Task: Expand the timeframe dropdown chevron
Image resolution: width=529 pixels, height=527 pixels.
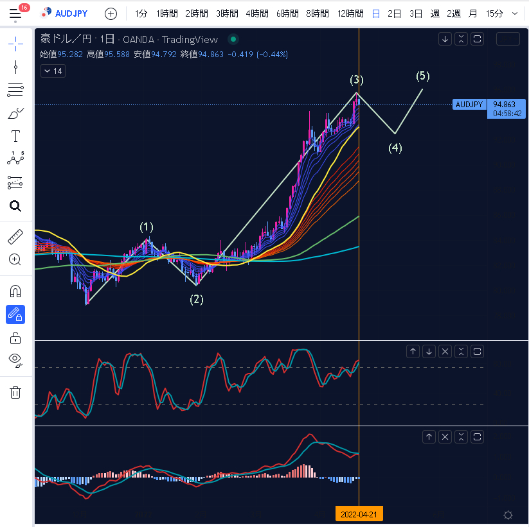Action: coord(514,13)
